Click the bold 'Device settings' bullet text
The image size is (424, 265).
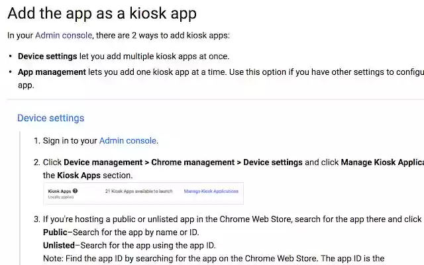[50, 56]
